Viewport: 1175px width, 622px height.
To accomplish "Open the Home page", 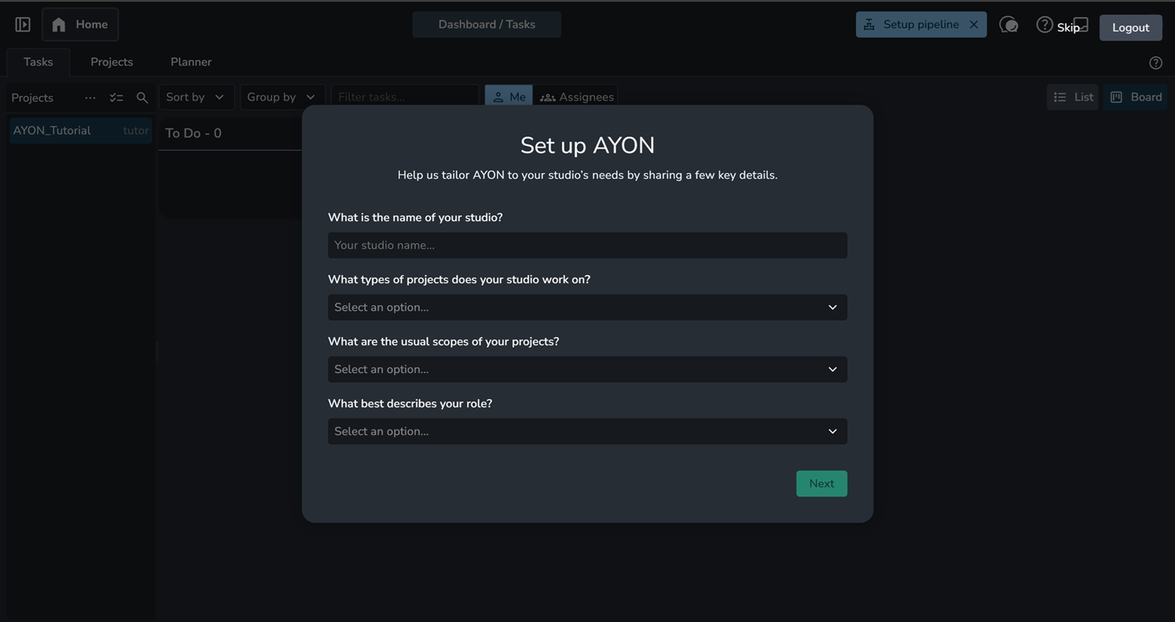I will pos(80,24).
